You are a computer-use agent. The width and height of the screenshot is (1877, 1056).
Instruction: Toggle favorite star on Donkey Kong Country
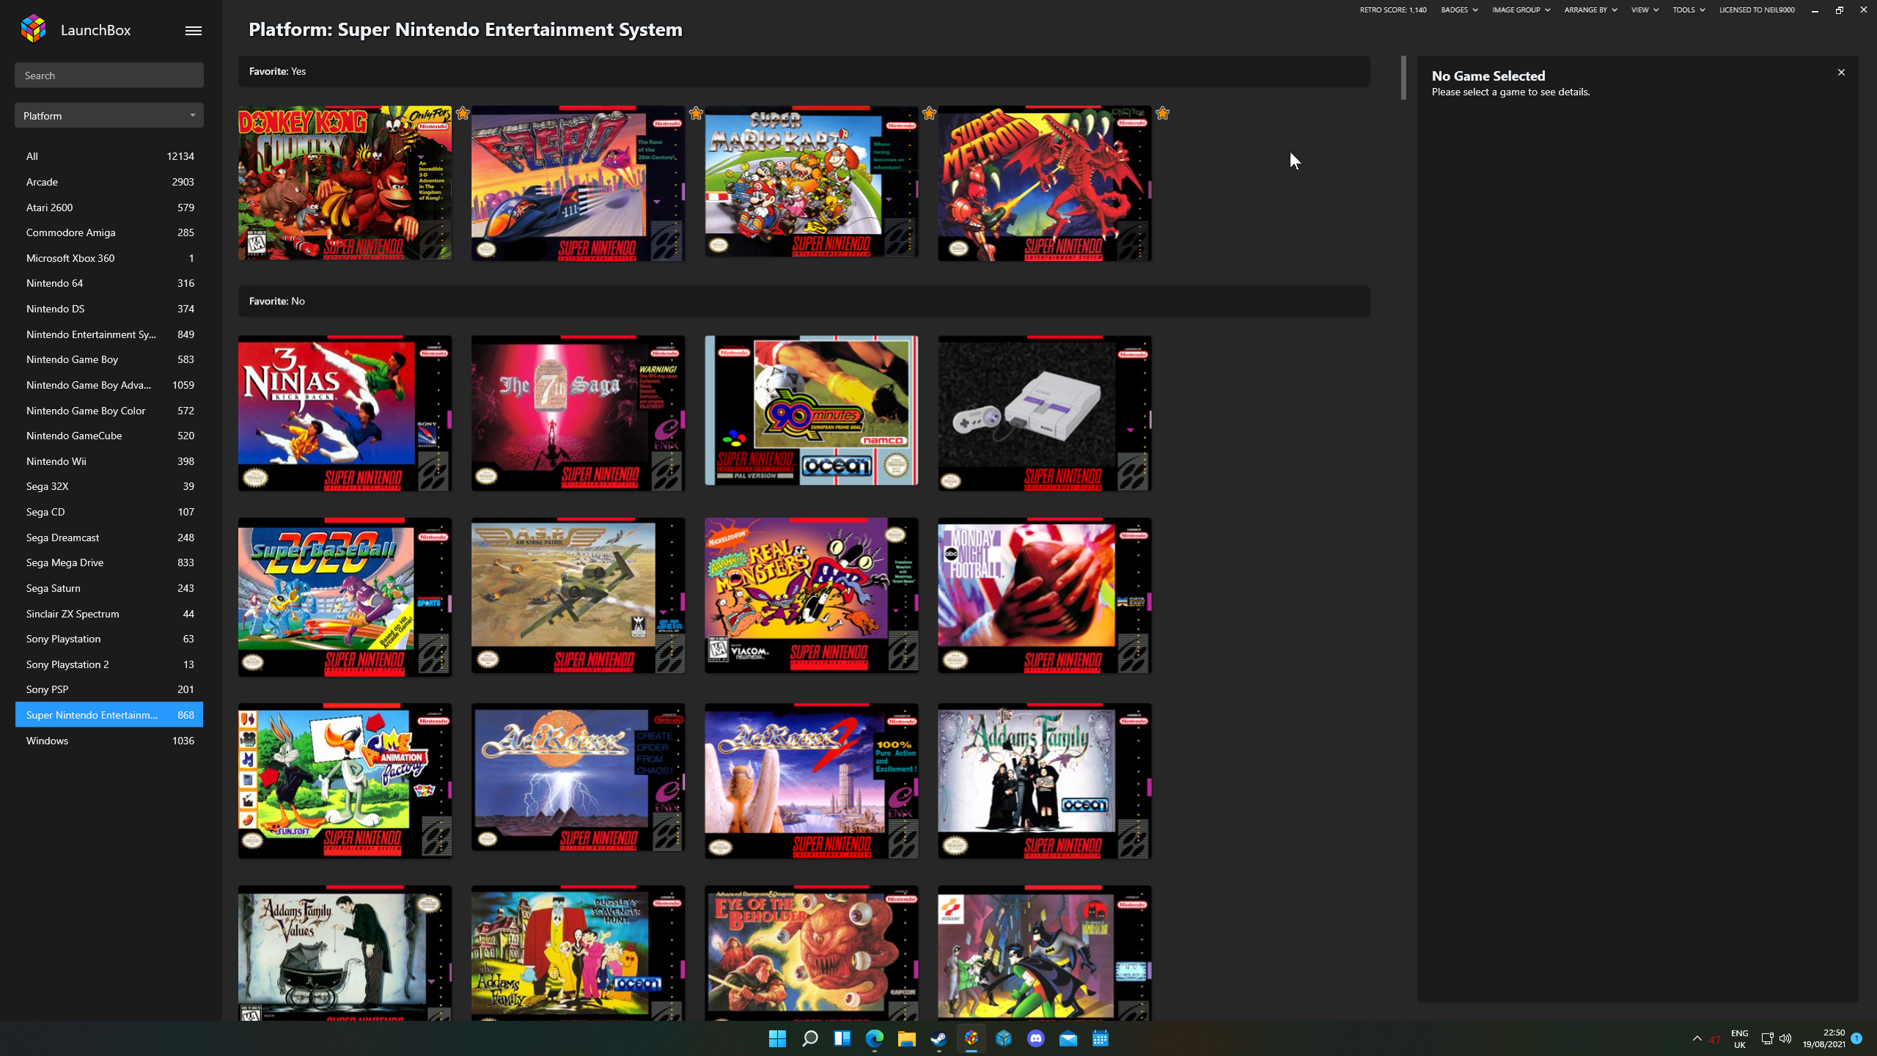point(463,113)
